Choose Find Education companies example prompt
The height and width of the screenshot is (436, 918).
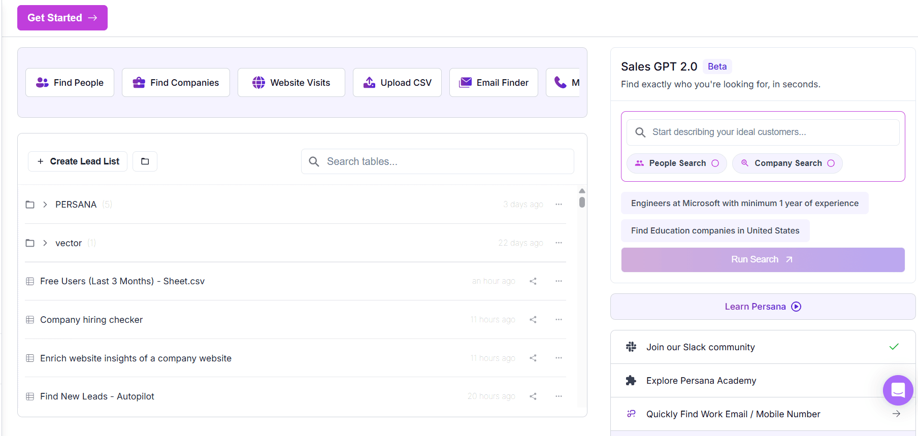(715, 230)
